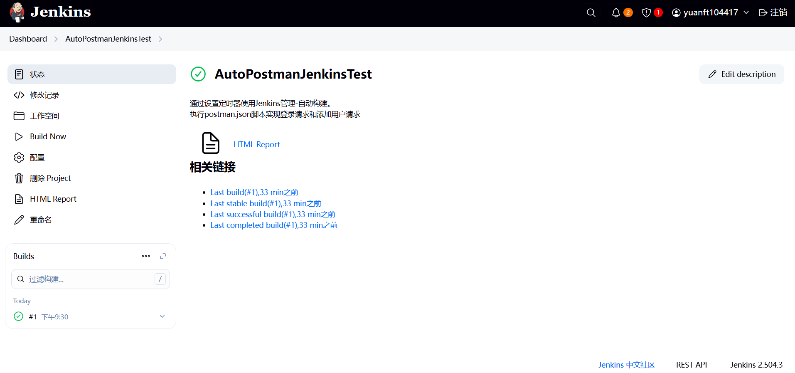Viewport: 795px width, 373px height.
Task: Click the green success status icon by title
Action: tap(198, 74)
